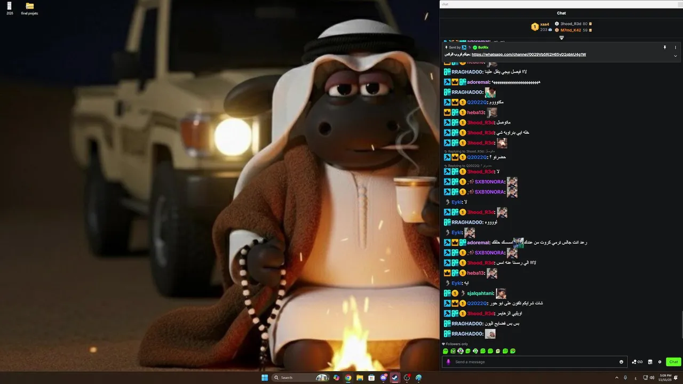The width and height of the screenshot is (683, 384).
Task: Open the channel points infinity icon
Action: click(637, 362)
